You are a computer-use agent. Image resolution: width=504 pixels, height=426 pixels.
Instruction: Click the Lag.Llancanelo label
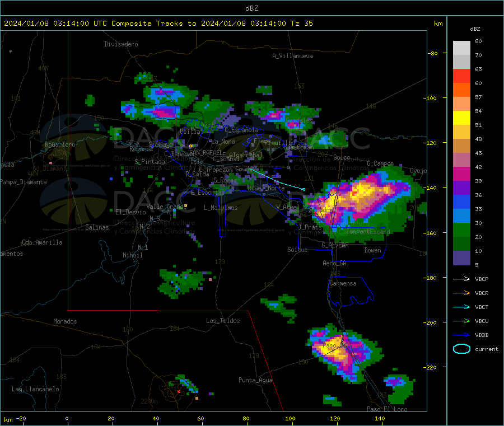tap(35, 389)
